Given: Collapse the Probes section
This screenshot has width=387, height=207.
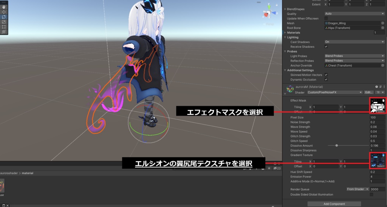Looking at the screenshot, I should pyautogui.click(x=285, y=51).
